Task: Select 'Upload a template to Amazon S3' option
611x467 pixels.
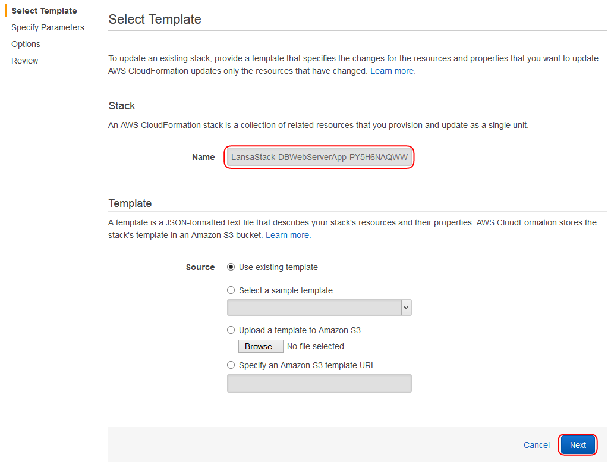Action: pos(231,330)
